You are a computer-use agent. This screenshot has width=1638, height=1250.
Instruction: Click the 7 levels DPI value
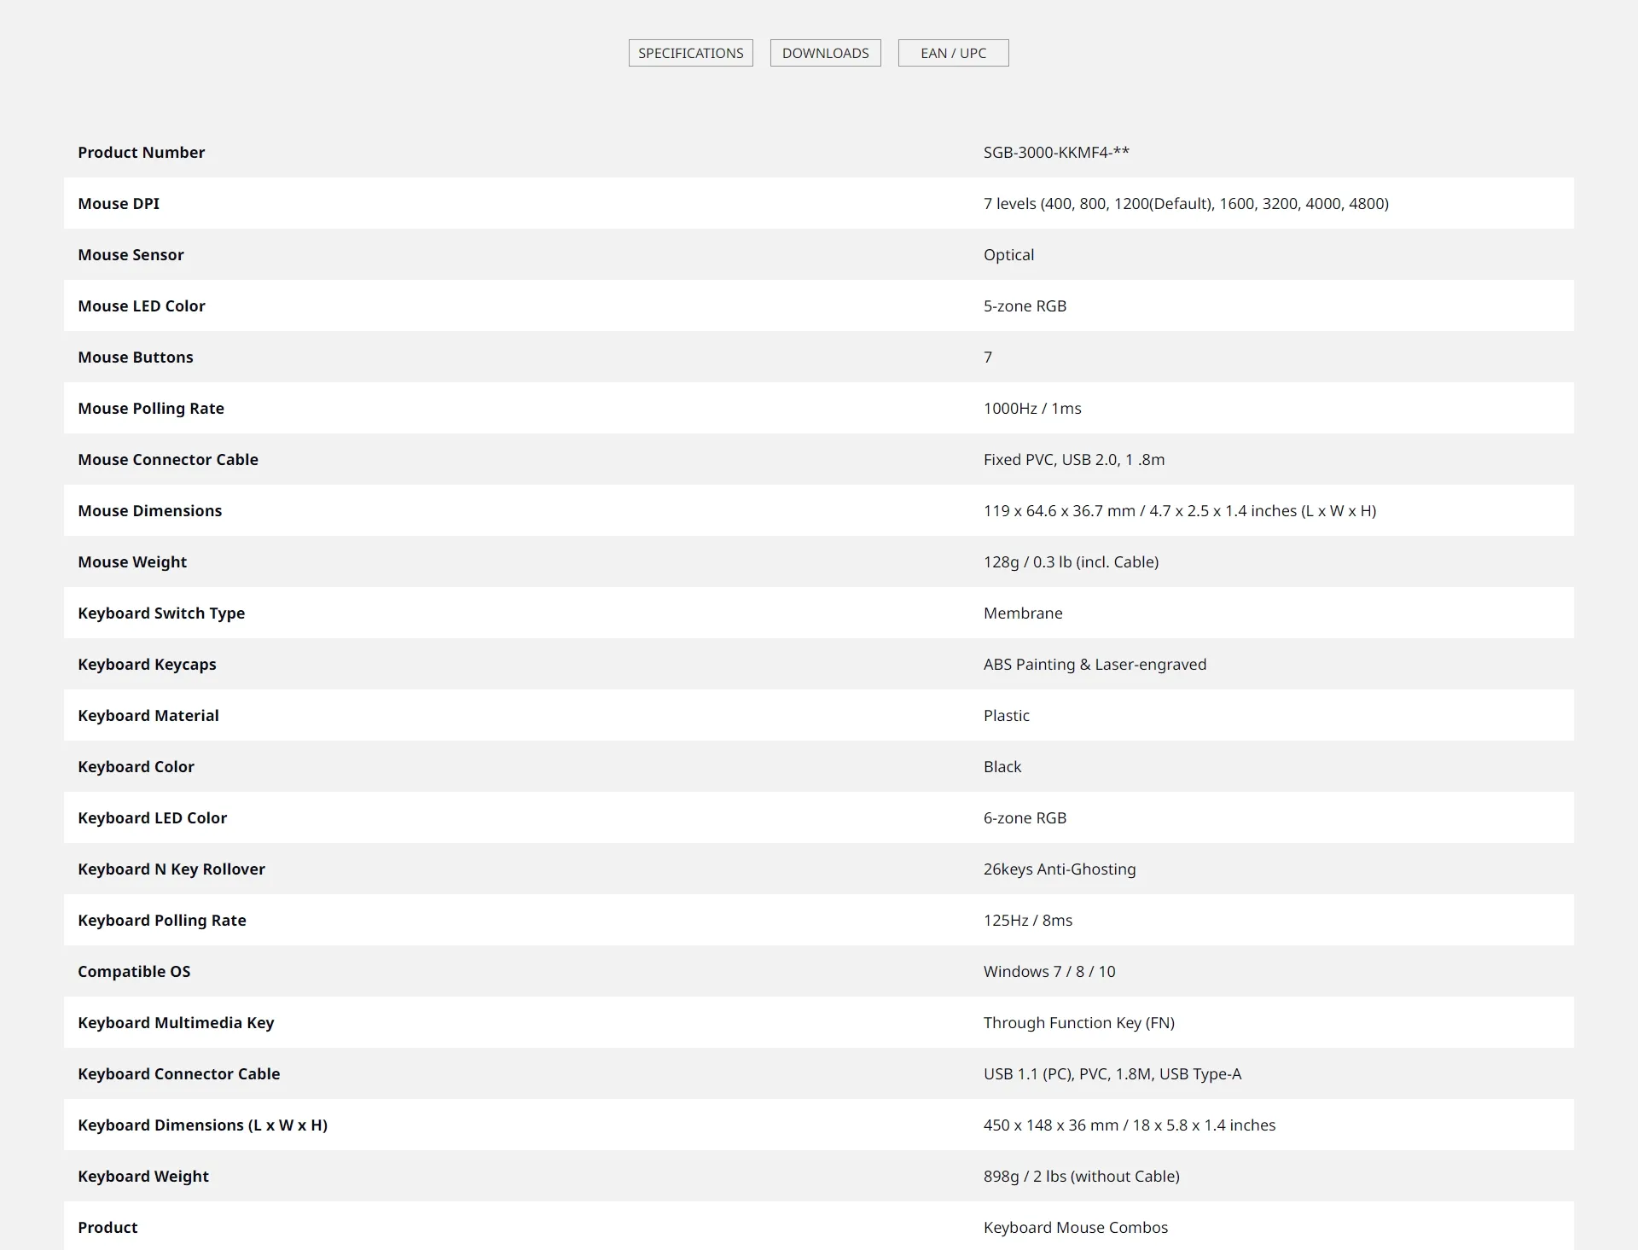point(1186,204)
